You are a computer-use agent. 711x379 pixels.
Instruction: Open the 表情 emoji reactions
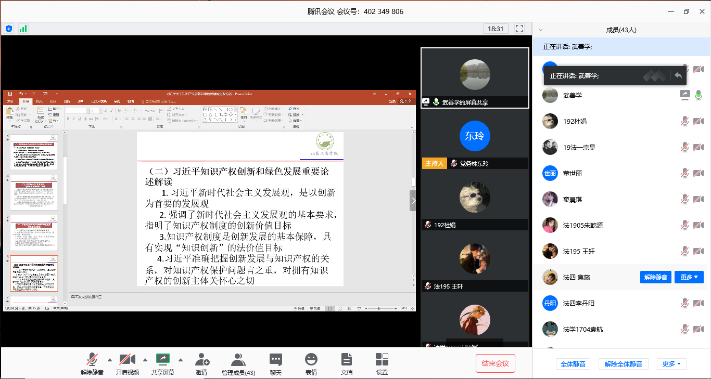tap(311, 363)
